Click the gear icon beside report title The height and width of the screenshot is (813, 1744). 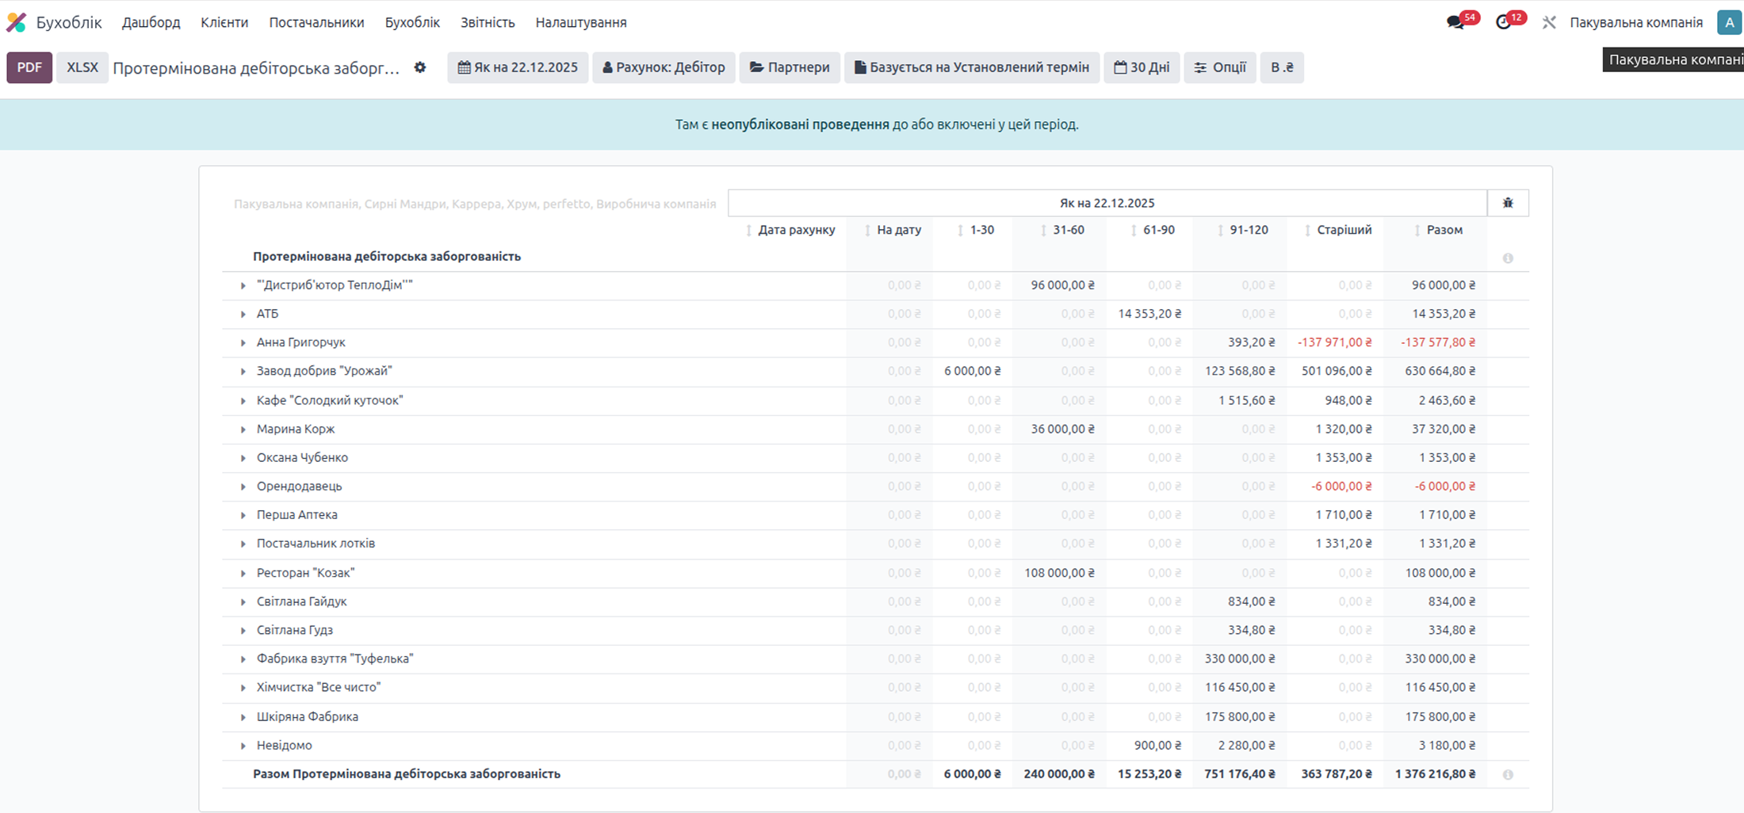tap(420, 67)
